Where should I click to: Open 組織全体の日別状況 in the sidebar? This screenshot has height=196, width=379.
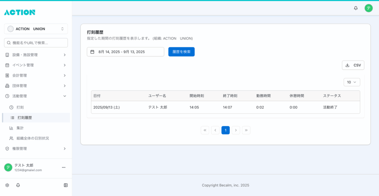click(x=33, y=138)
